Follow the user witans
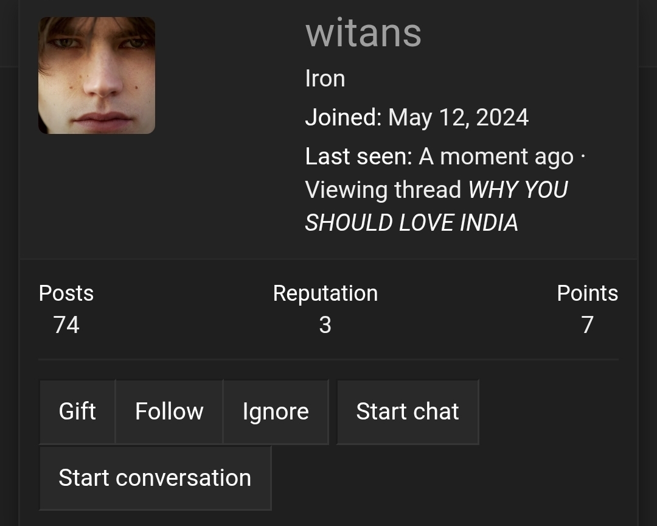657x526 pixels. [169, 412]
